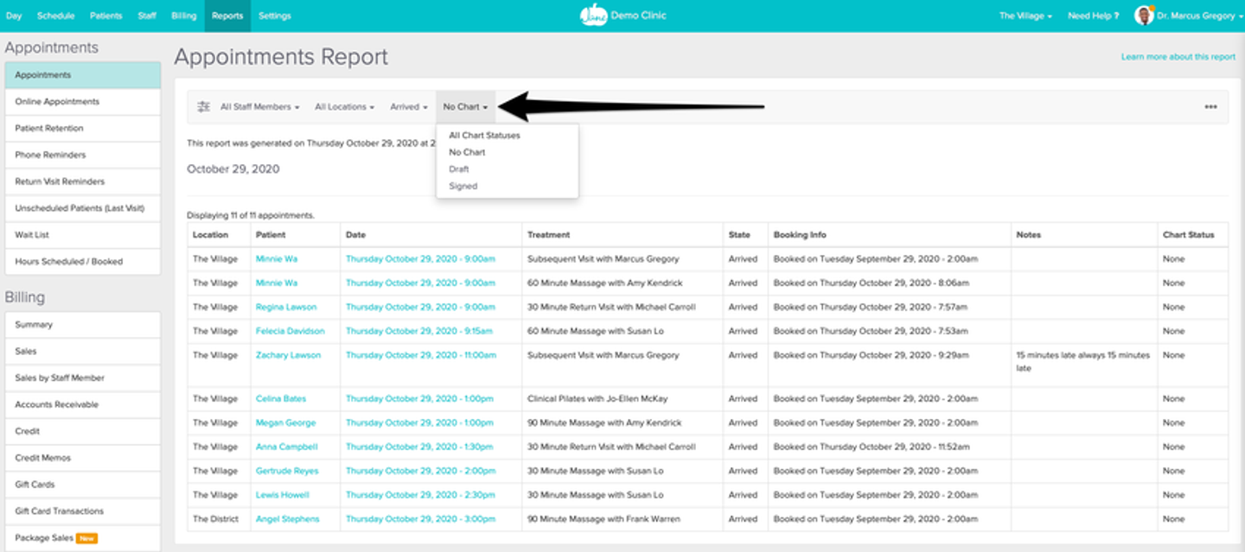Open patient Megan George

pos(286,422)
